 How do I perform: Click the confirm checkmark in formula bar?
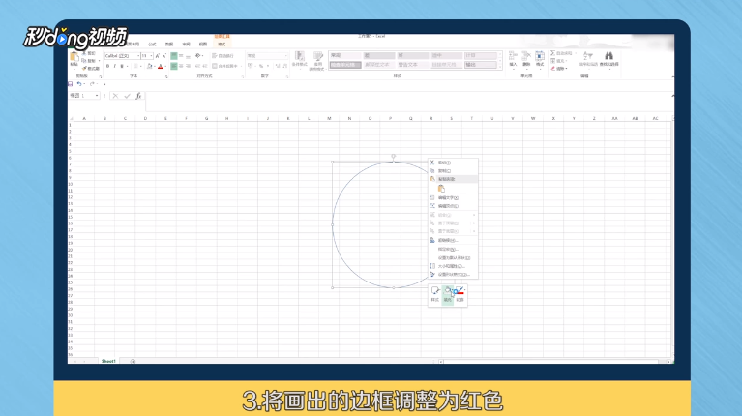(127, 96)
